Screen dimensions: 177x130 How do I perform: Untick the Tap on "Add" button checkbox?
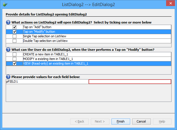(14, 27)
